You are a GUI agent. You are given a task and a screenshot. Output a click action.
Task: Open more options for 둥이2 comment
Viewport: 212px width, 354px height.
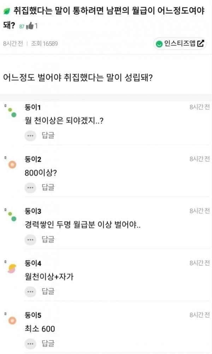tap(30, 187)
